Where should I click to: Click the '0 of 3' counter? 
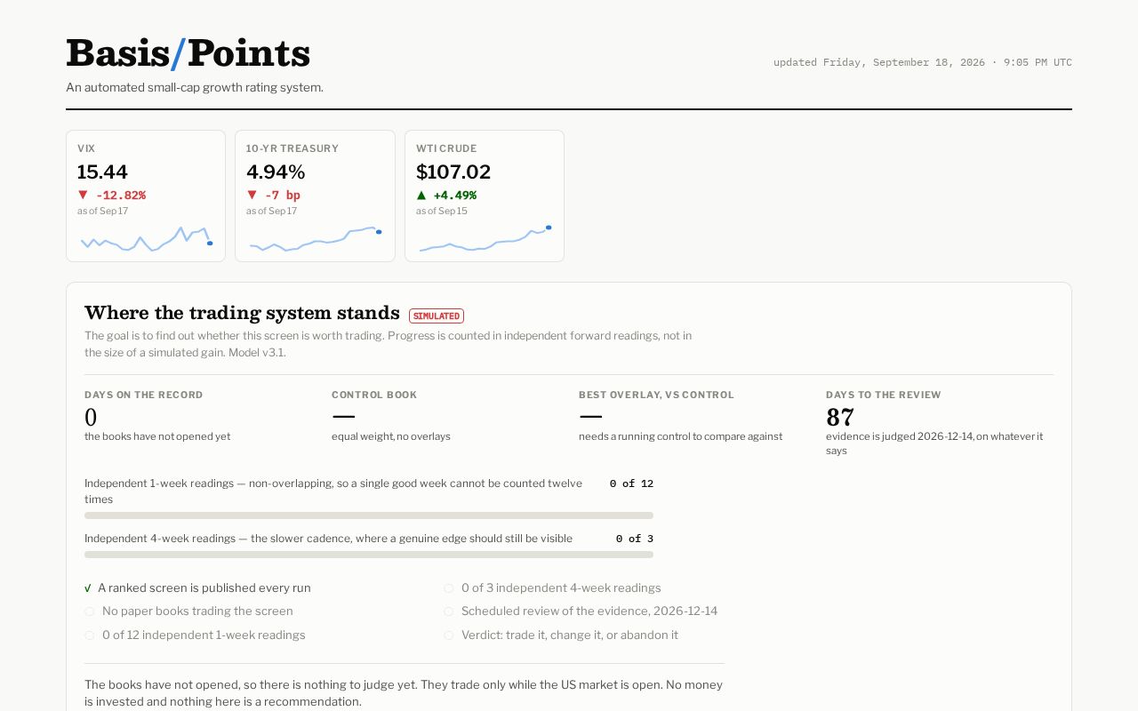pyautogui.click(x=635, y=539)
